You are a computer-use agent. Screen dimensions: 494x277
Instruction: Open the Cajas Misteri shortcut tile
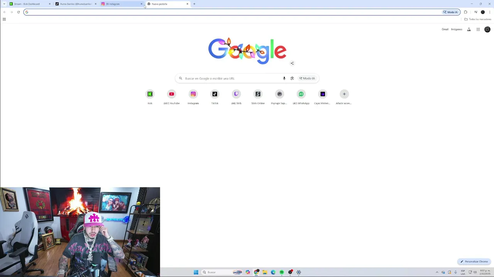tap(323, 97)
